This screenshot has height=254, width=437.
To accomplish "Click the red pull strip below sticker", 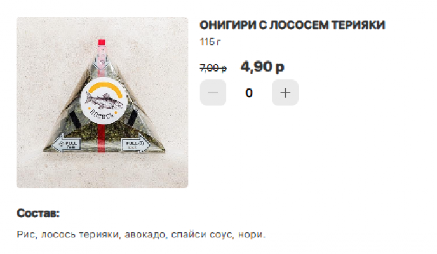I will coord(102,138).
